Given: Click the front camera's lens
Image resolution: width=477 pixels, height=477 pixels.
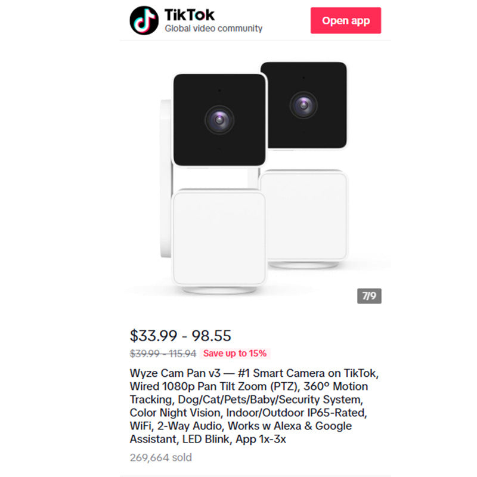Looking at the screenshot, I should 219,119.
